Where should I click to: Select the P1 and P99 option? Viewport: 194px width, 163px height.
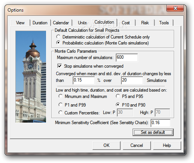point(72,105)
